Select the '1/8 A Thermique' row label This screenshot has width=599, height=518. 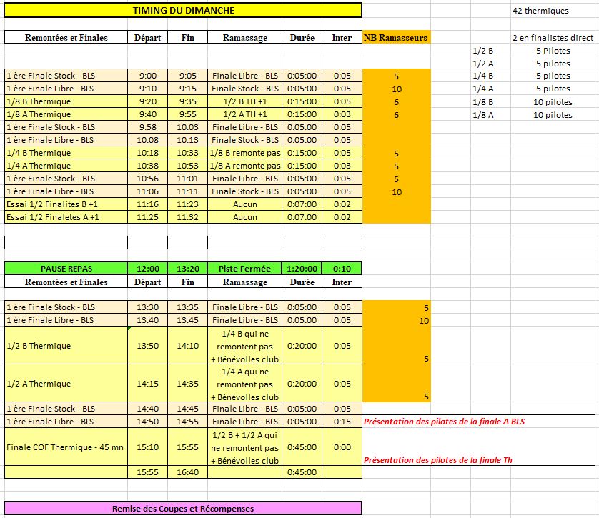coord(66,114)
